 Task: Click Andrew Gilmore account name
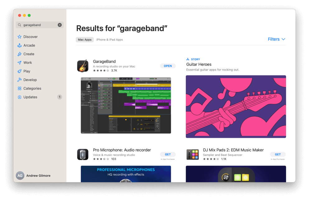coord(38,175)
